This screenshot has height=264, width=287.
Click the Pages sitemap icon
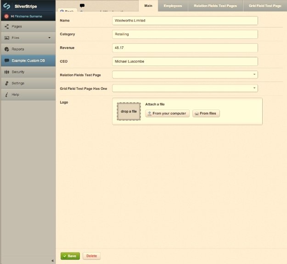pos(7,27)
